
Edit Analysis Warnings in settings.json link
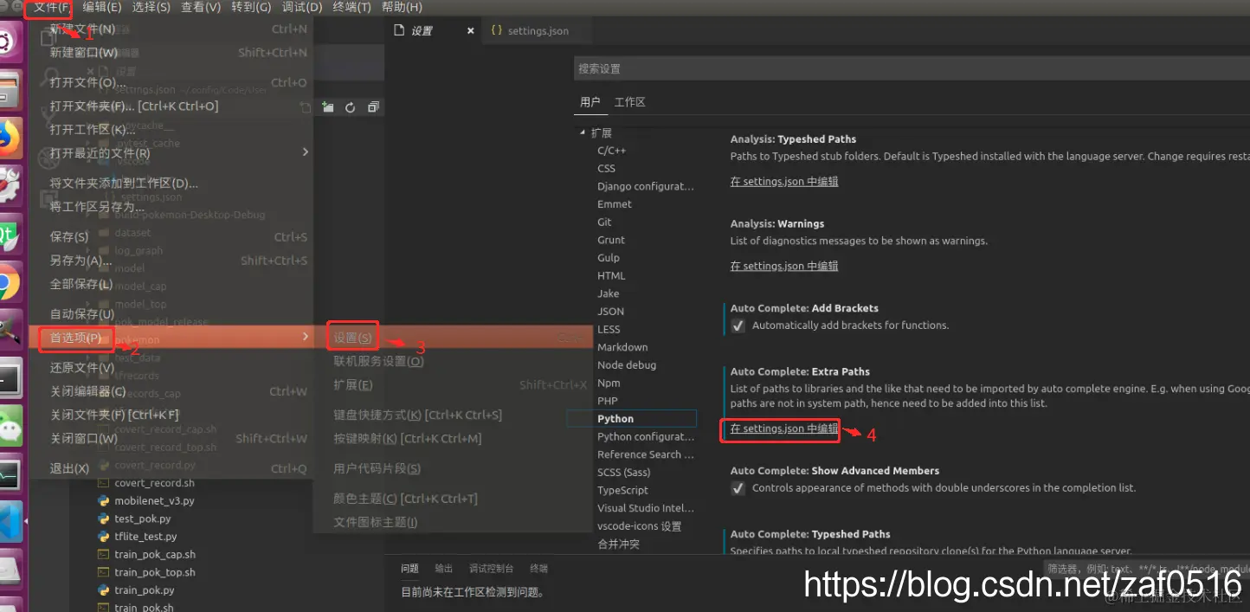(784, 266)
